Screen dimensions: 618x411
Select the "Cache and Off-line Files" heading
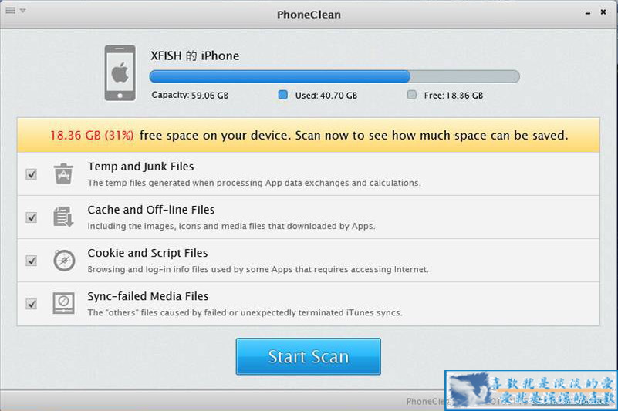(x=151, y=210)
